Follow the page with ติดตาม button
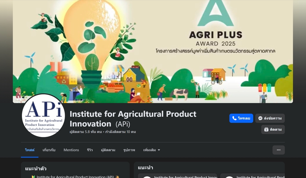This screenshot has width=306, height=178. tap(273, 130)
